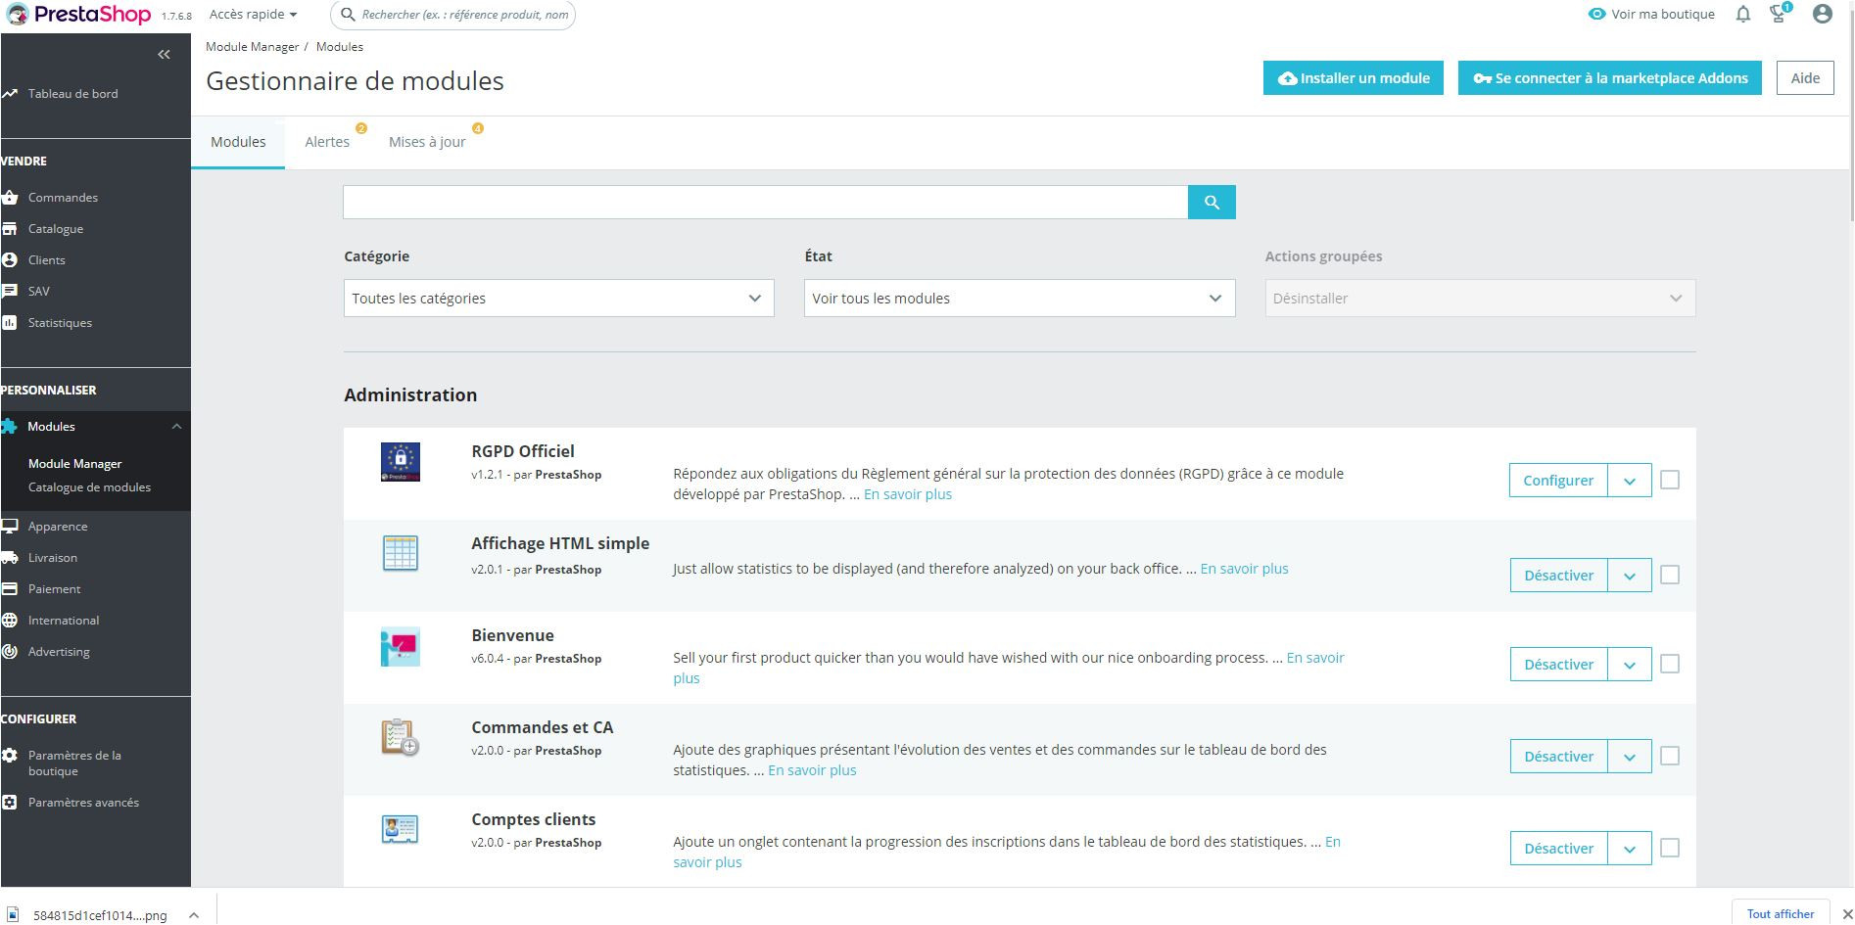Screen dimensions: 1855x925
Task: Click the Affichage HTML simple module icon
Action: (x=400, y=554)
